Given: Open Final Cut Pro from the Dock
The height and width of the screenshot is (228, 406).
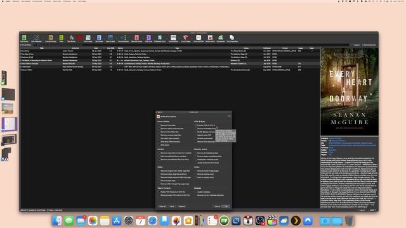Looking at the screenshot, I should point(272,221).
